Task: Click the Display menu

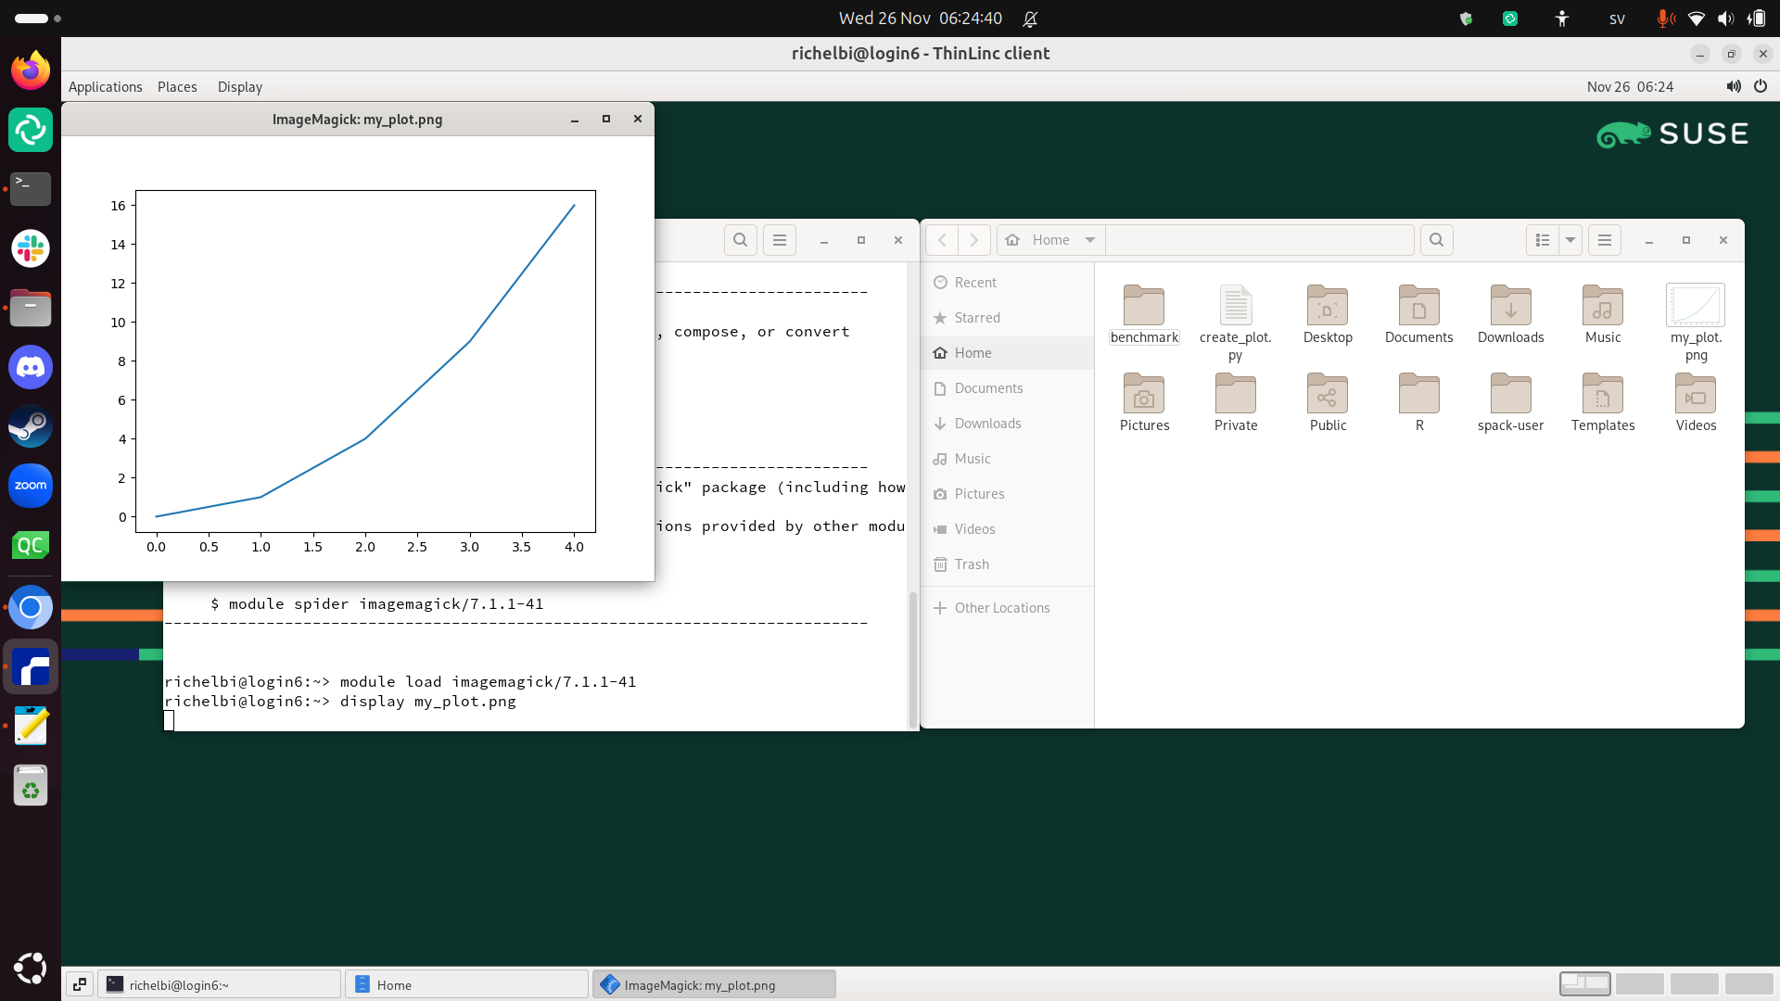Action: click(239, 87)
